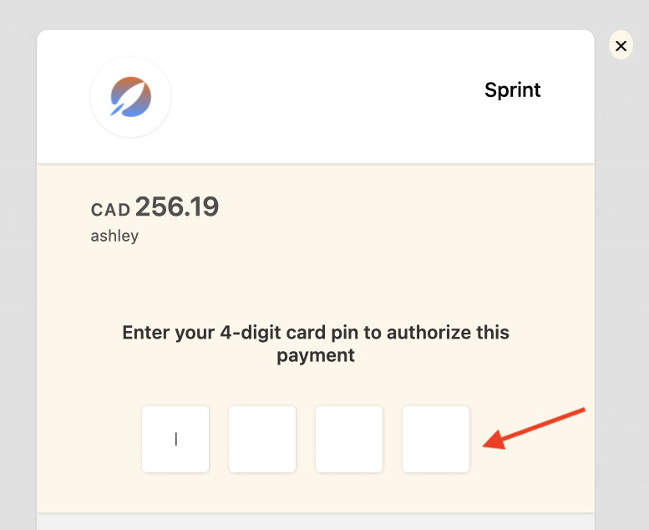This screenshot has height=530, width=649.
Task: Click the CAD currency label
Action: click(110, 210)
